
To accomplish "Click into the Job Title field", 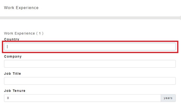I will tap(90, 81).
